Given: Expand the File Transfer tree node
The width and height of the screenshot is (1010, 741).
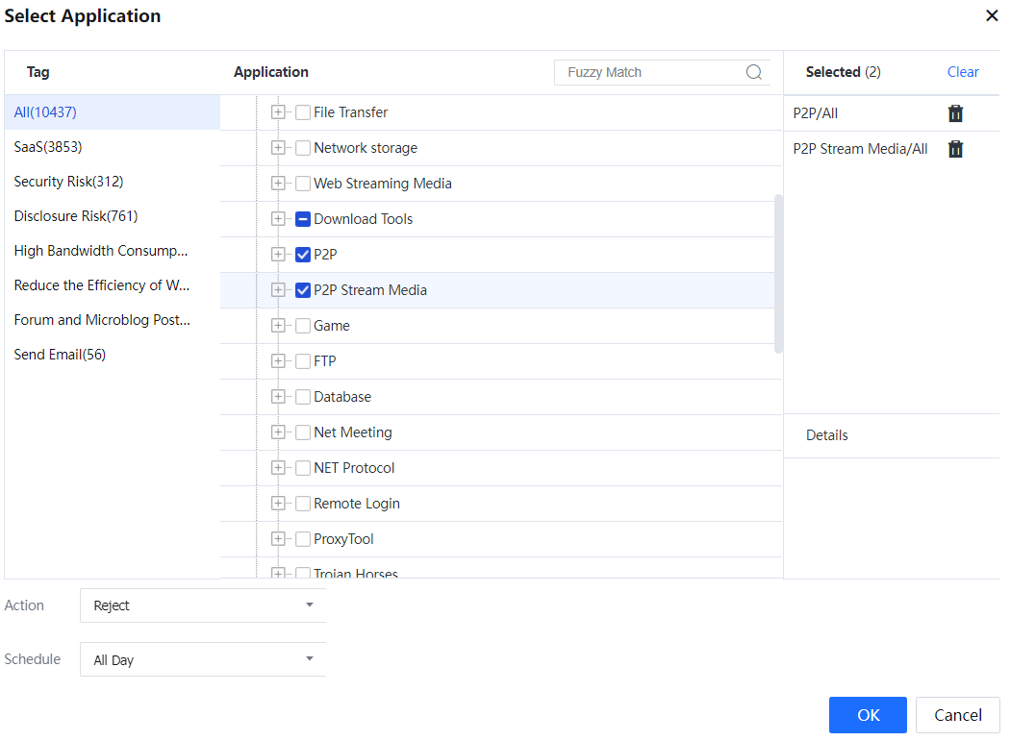Looking at the screenshot, I should [x=278, y=112].
